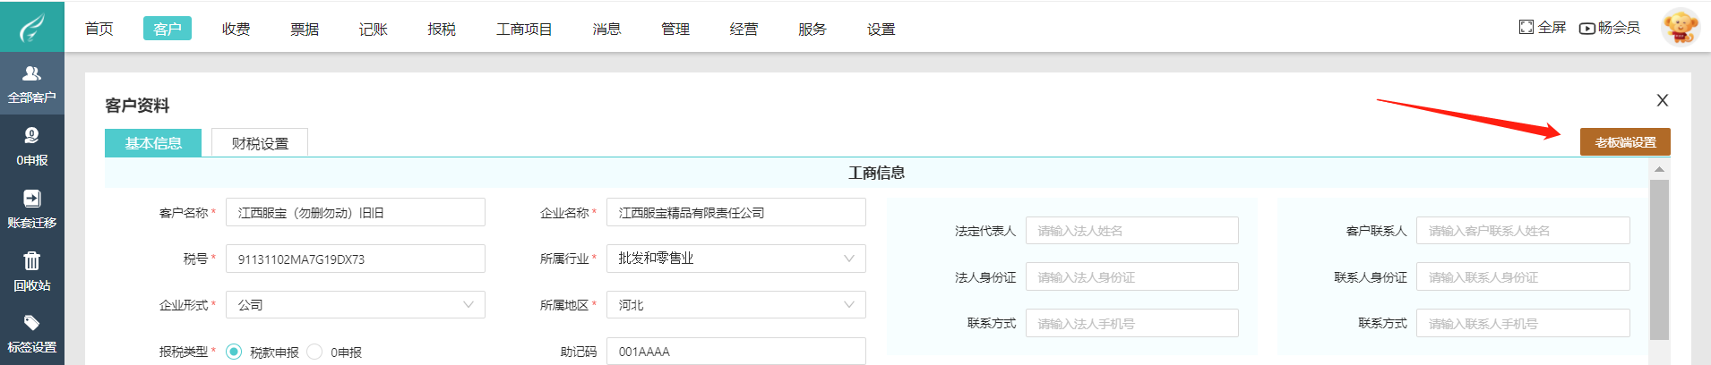Expand the 所属行业 dropdown
This screenshot has width=1711, height=365.
pyautogui.click(x=848, y=259)
